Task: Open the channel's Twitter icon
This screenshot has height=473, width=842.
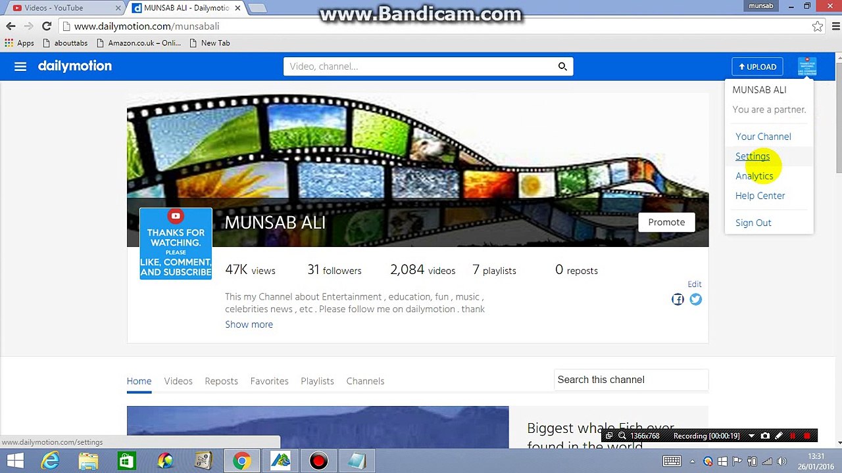Action: click(695, 300)
